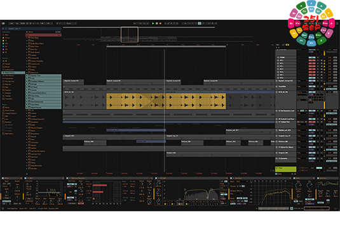340x231 pixels.
Task: Expand the Audio Effect Rack folder
Action: pyautogui.click(x=27, y=43)
